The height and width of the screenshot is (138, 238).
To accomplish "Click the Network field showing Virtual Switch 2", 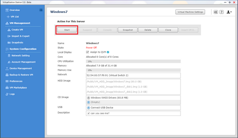I will click(133, 75).
